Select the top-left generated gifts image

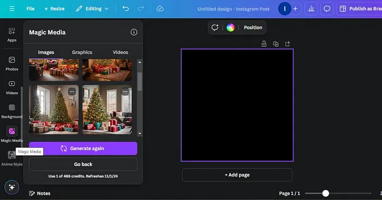pyautogui.click(x=54, y=70)
